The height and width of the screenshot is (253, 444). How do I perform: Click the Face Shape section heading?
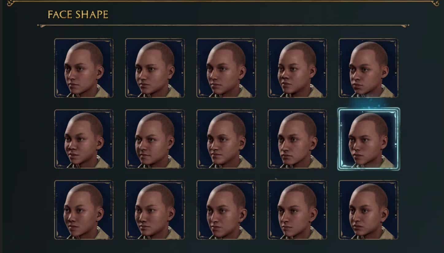pyautogui.click(x=78, y=15)
